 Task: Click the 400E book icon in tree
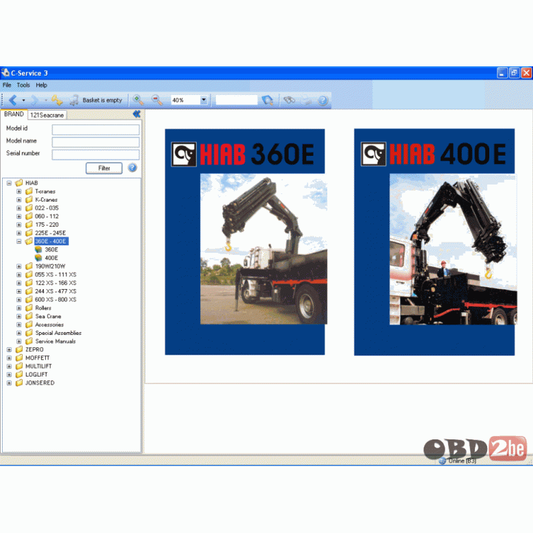(38, 258)
